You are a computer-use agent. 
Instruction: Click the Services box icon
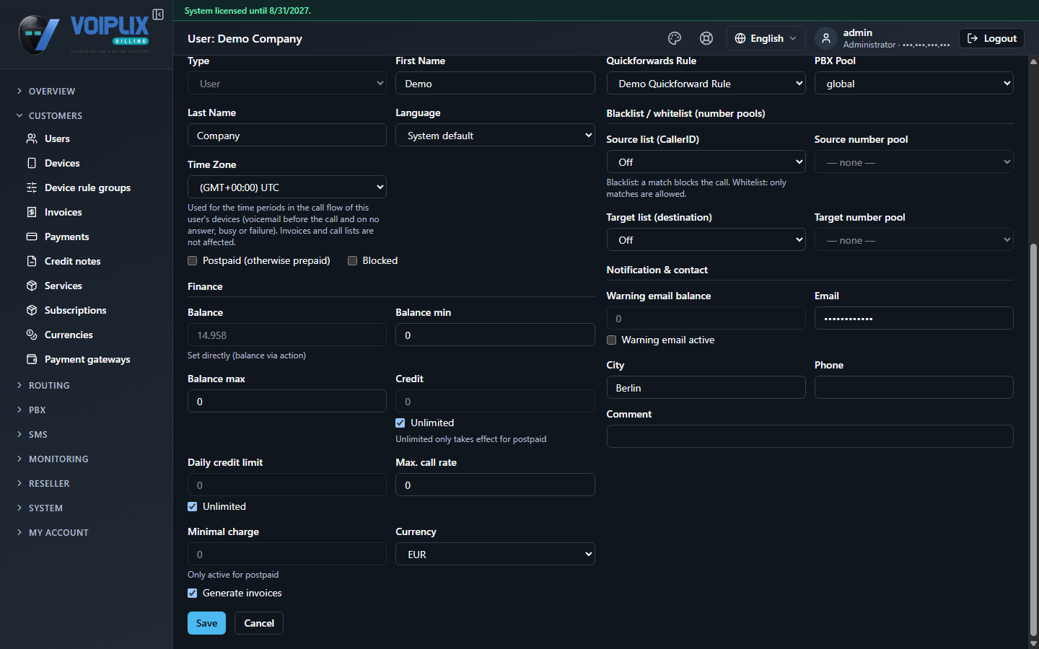(32, 286)
